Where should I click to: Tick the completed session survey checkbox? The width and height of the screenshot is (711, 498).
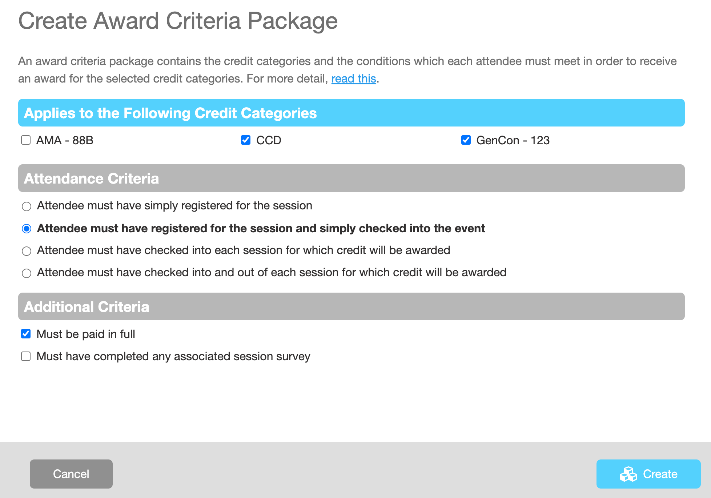point(26,356)
